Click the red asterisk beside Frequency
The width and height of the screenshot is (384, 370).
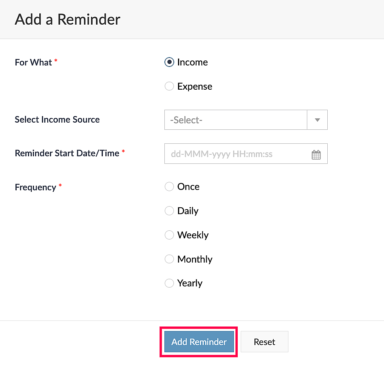(60, 186)
